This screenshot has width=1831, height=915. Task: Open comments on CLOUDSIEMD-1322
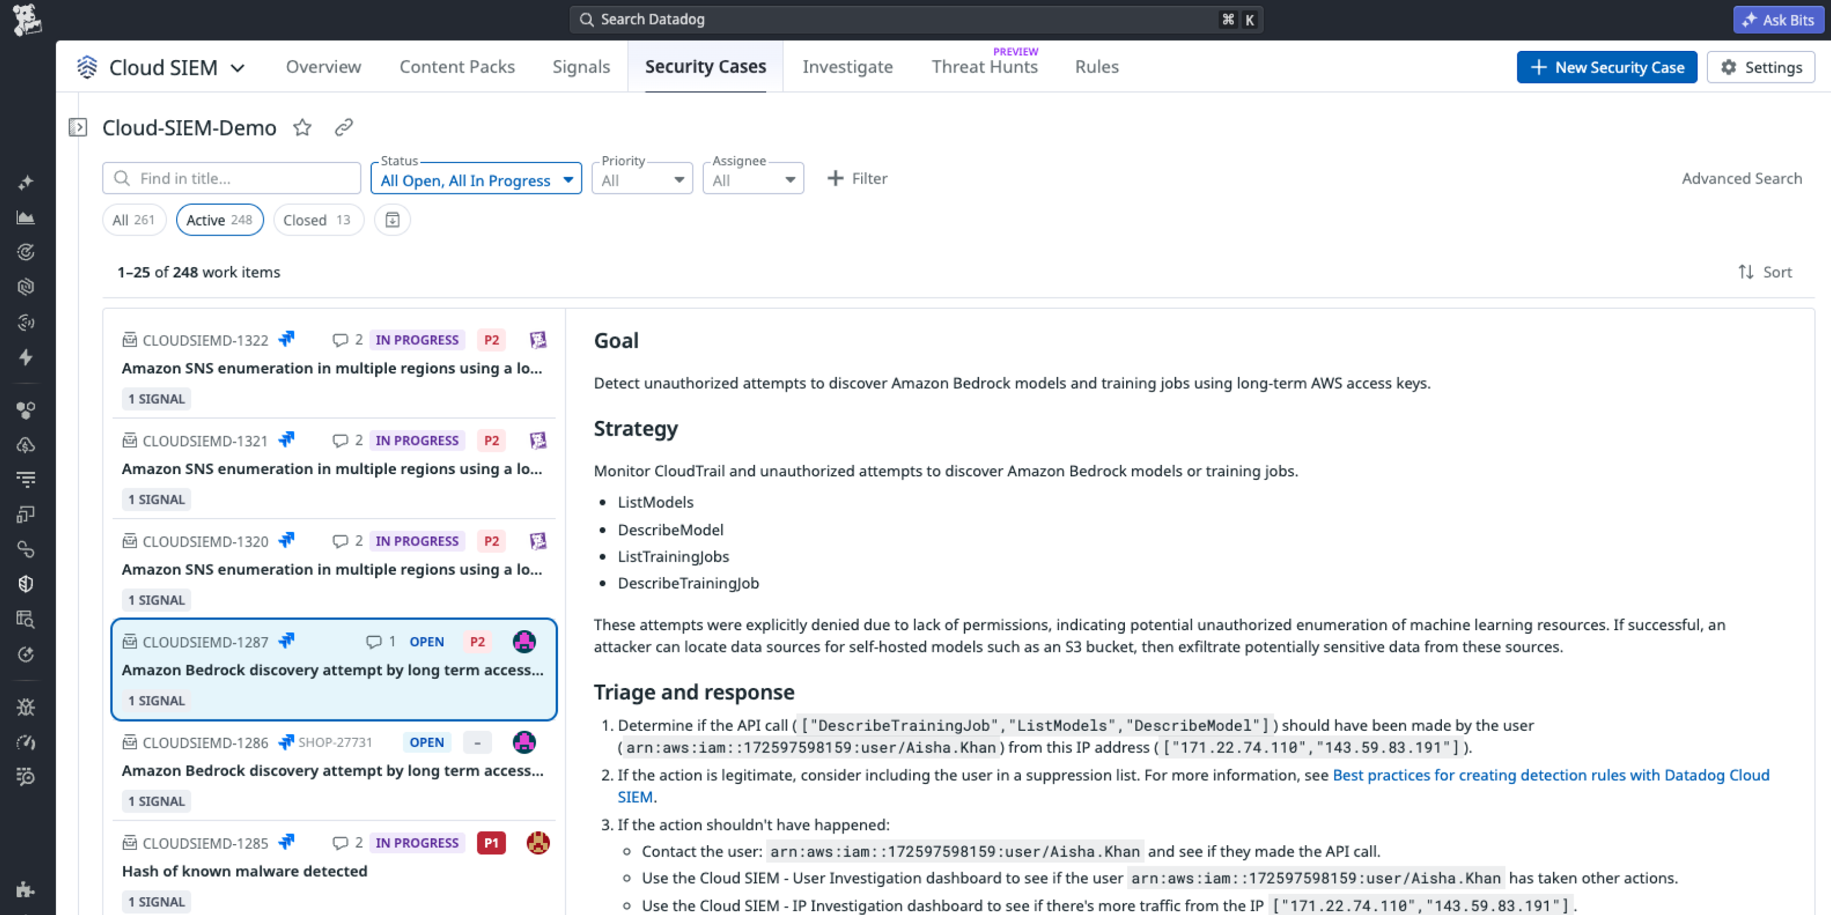coord(347,340)
